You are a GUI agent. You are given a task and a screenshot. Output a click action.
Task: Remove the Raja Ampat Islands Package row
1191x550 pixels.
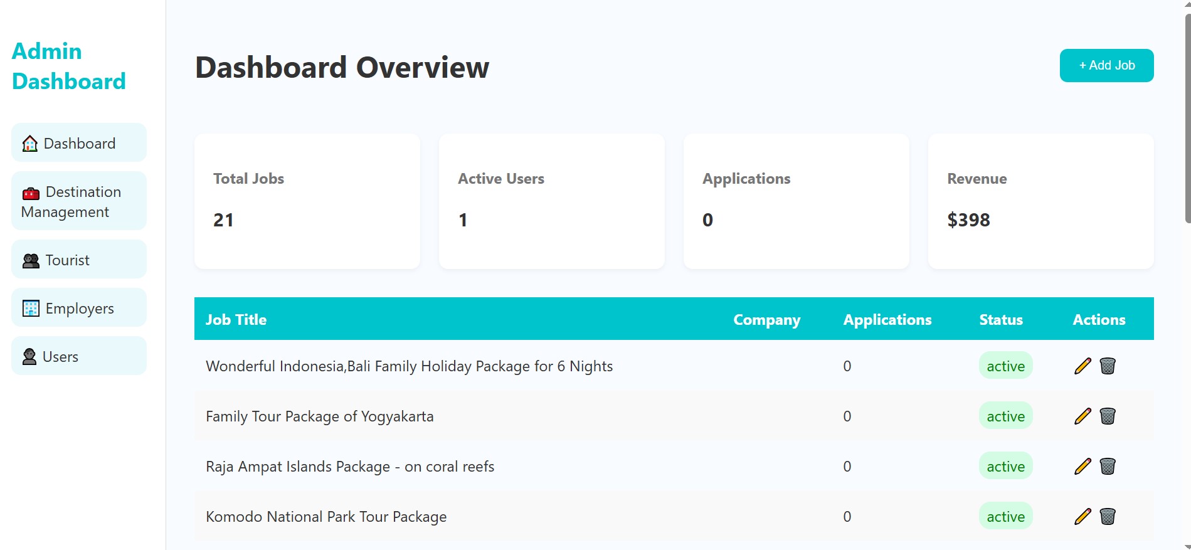pyautogui.click(x=1108, y=467)
